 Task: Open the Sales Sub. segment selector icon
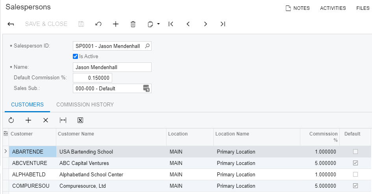[x=146, y=88]
